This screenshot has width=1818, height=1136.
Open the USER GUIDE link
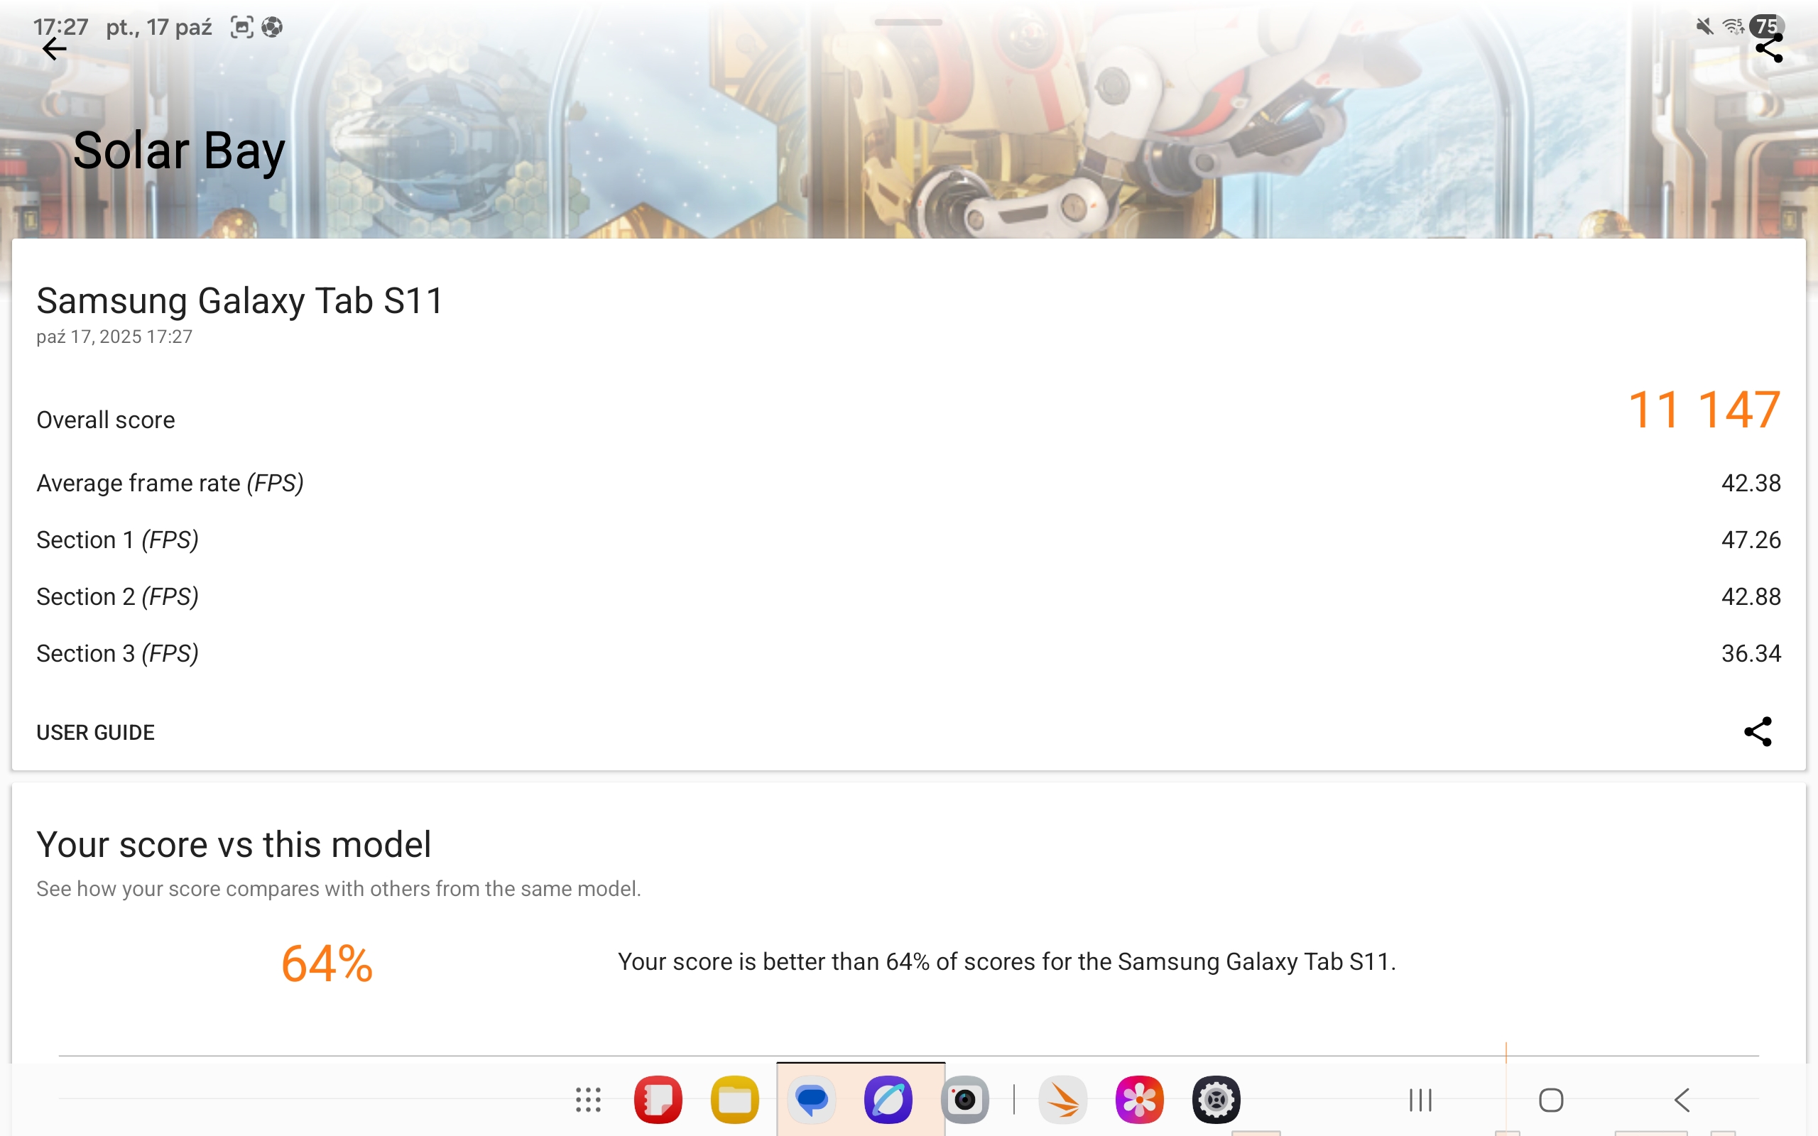[x=95, y=733]
